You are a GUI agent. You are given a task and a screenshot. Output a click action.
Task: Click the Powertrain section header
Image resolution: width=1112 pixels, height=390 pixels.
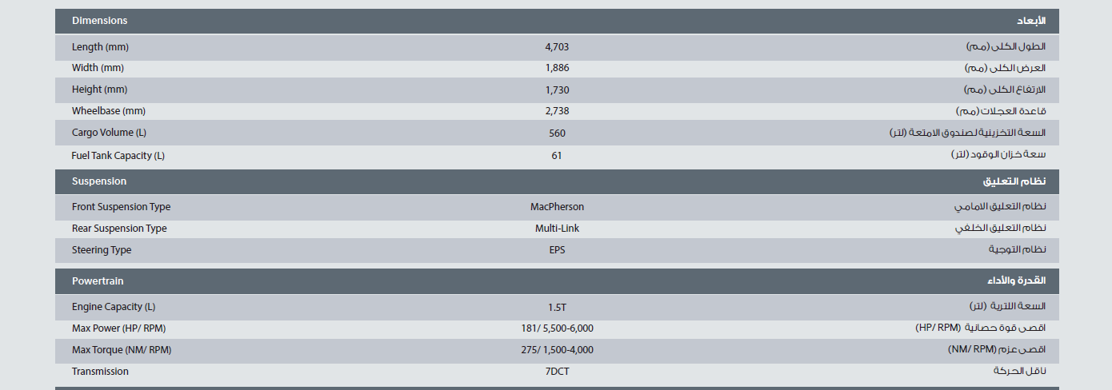tap(98, 281)
